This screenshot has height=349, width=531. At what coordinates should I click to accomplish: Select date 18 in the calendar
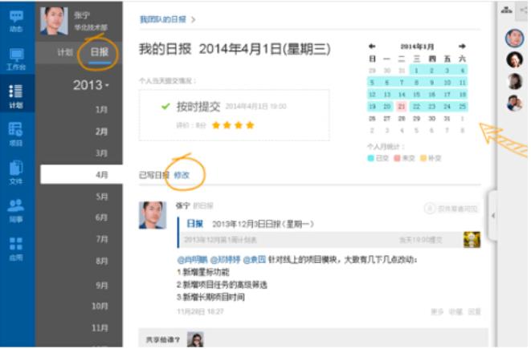pos(463,95)
